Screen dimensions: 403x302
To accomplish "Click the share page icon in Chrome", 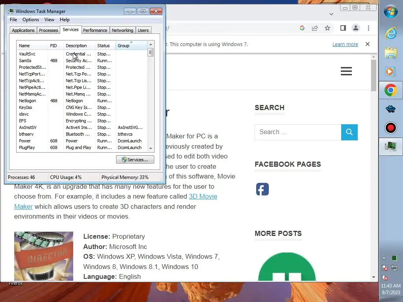I will [x=315, y=28].
